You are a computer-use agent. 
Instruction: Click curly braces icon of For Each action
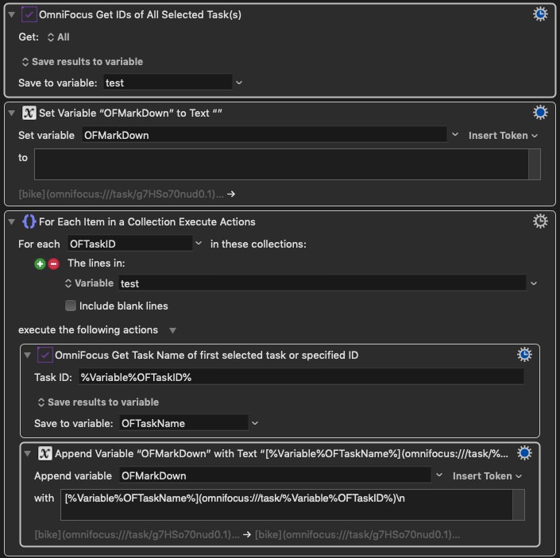[x=29, y=221]
